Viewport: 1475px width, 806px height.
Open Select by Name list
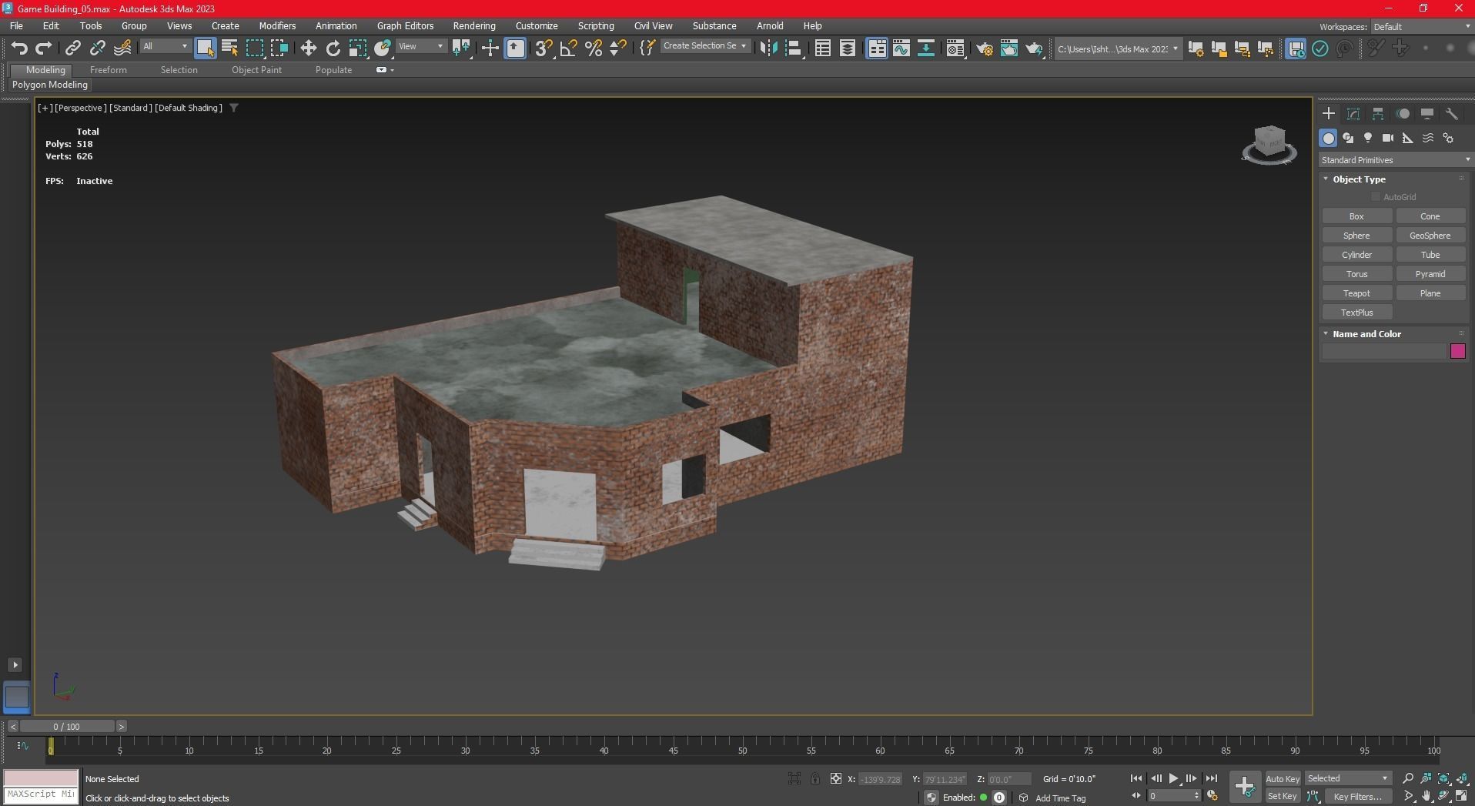(229, 48)
